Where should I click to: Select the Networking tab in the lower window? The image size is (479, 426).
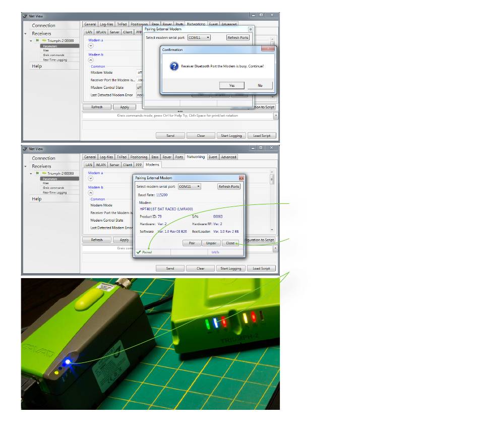(x=196, y=156)
